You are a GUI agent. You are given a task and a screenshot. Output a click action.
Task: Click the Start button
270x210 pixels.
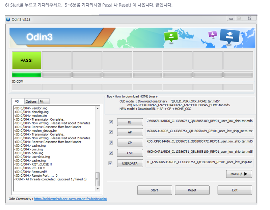[x=155, y=190]
